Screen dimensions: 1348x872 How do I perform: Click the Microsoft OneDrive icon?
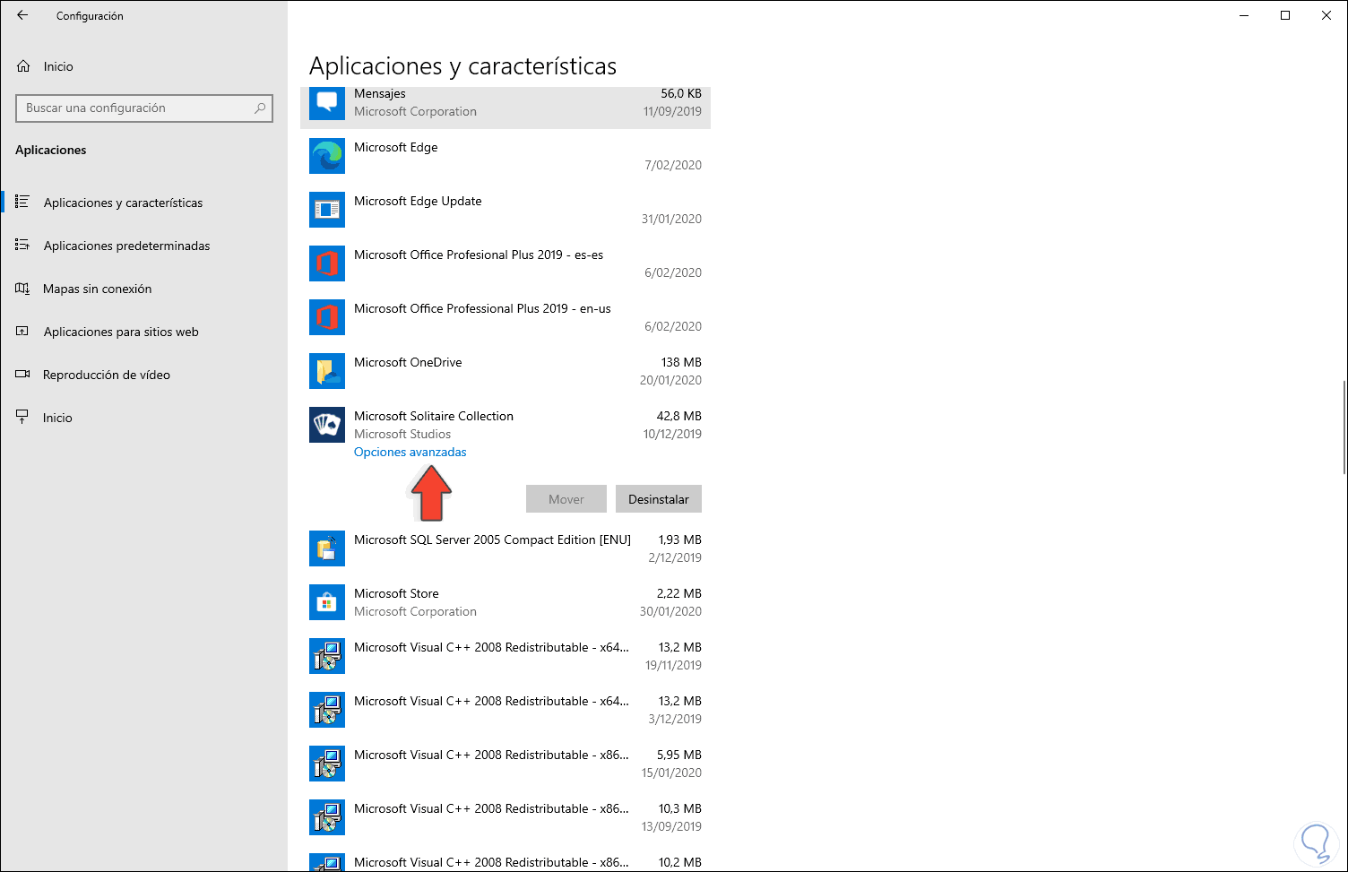pyautogui.click(x=327, y=371)
